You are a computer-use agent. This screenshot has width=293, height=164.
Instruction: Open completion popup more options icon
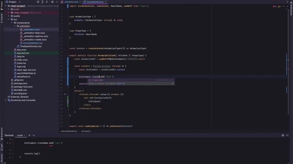pyautogui.click(x=173, y=83)
